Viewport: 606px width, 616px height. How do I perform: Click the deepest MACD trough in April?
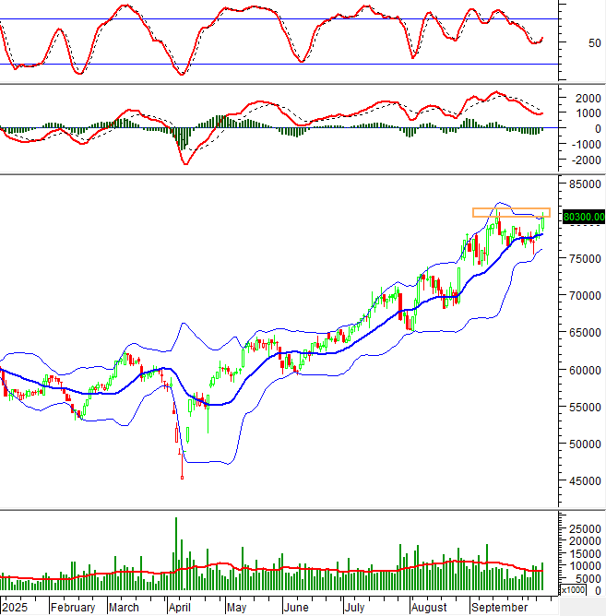185,163
